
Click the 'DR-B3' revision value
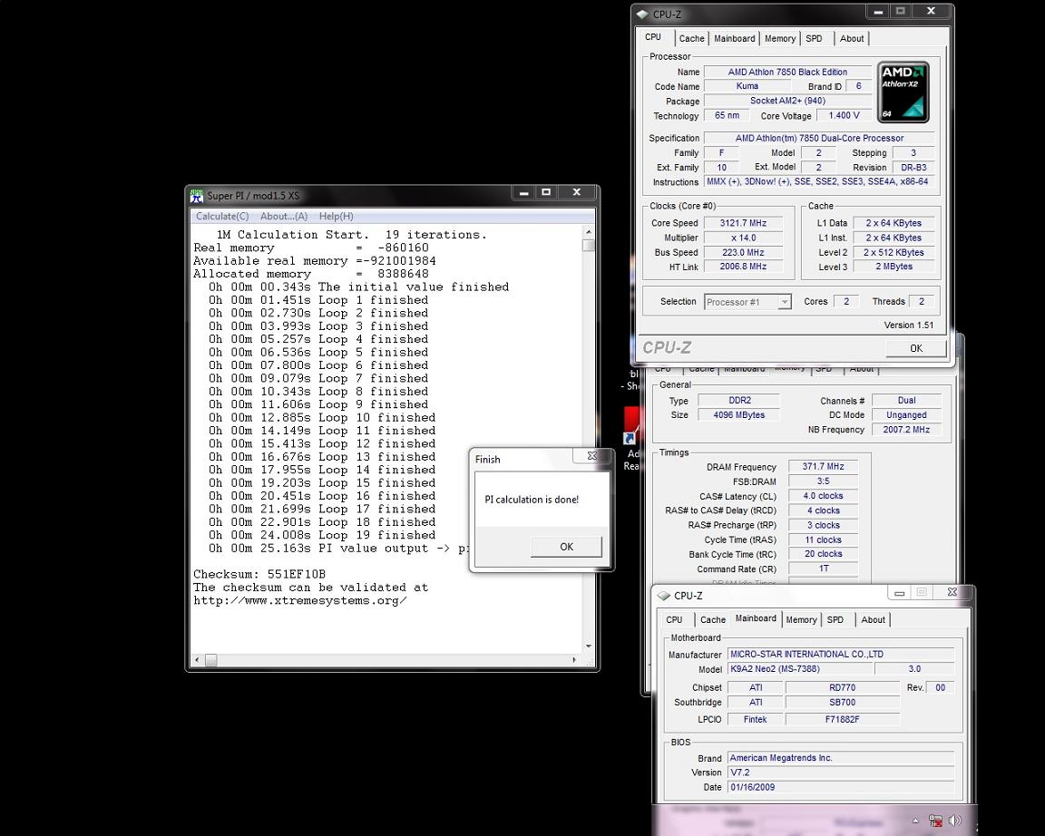click(x=913, y=167)
